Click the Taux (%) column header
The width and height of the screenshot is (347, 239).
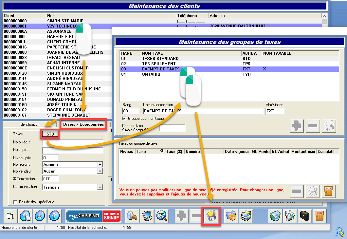[x=174, y=152]
